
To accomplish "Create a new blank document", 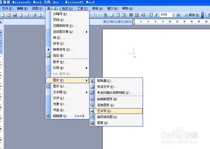I will click(x=3, y=15).
